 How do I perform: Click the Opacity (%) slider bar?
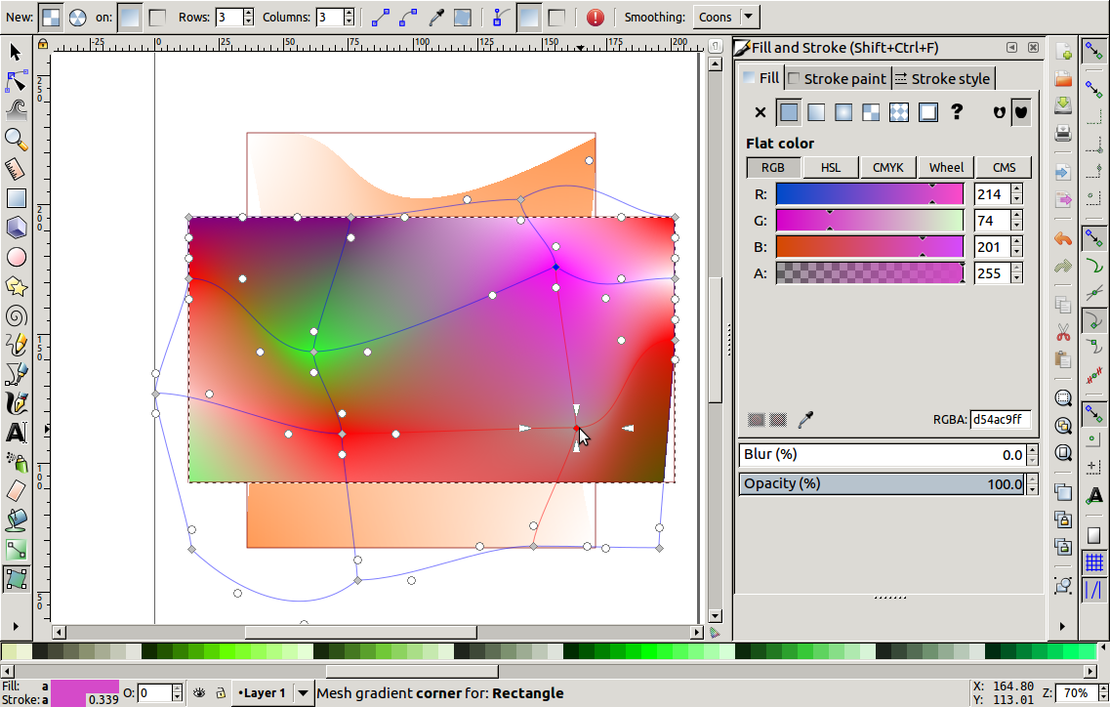(882, 484)
